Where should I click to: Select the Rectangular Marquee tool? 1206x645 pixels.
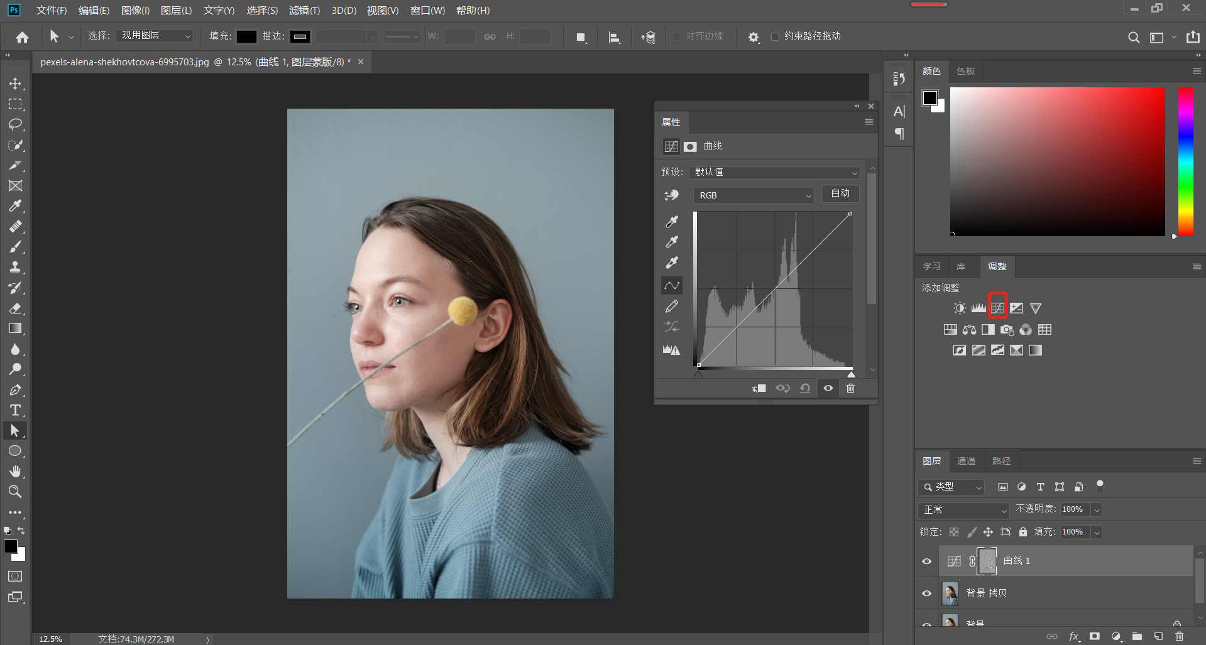point(15,104)
